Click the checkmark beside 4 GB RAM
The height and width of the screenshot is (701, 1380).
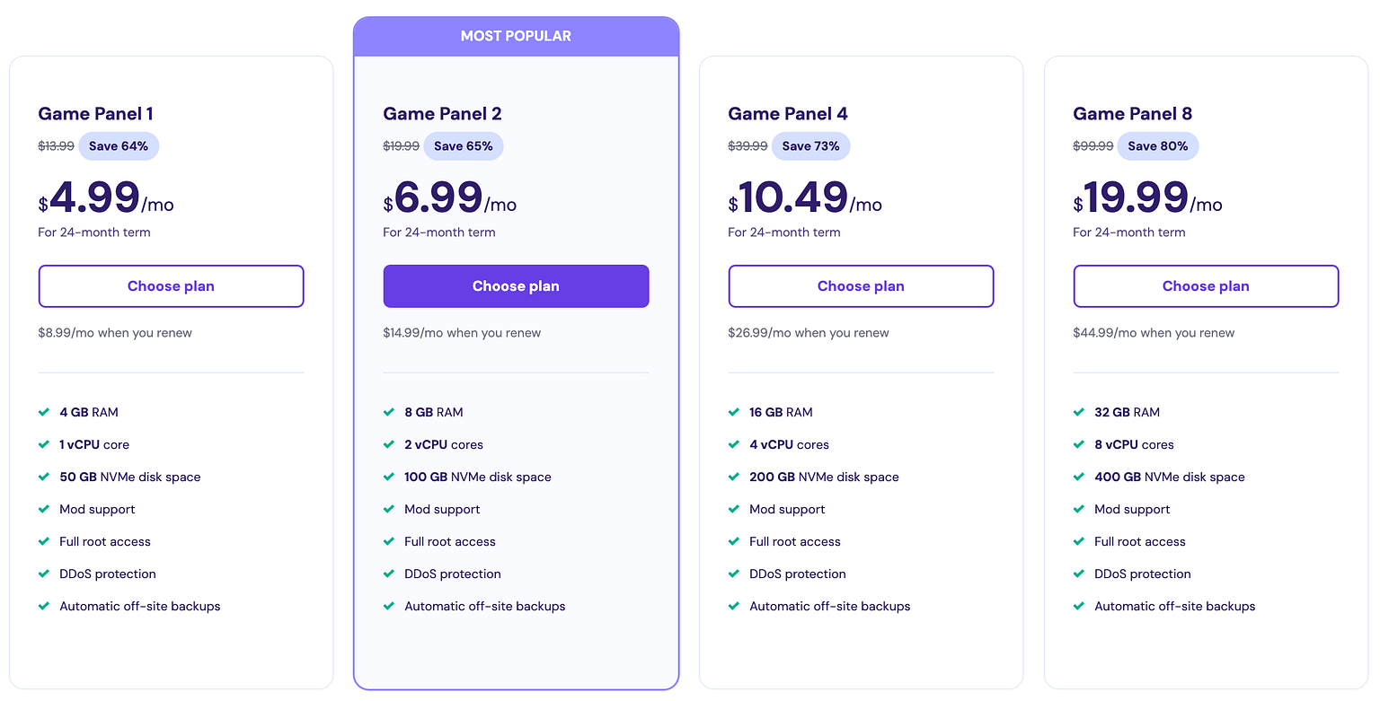43,412
